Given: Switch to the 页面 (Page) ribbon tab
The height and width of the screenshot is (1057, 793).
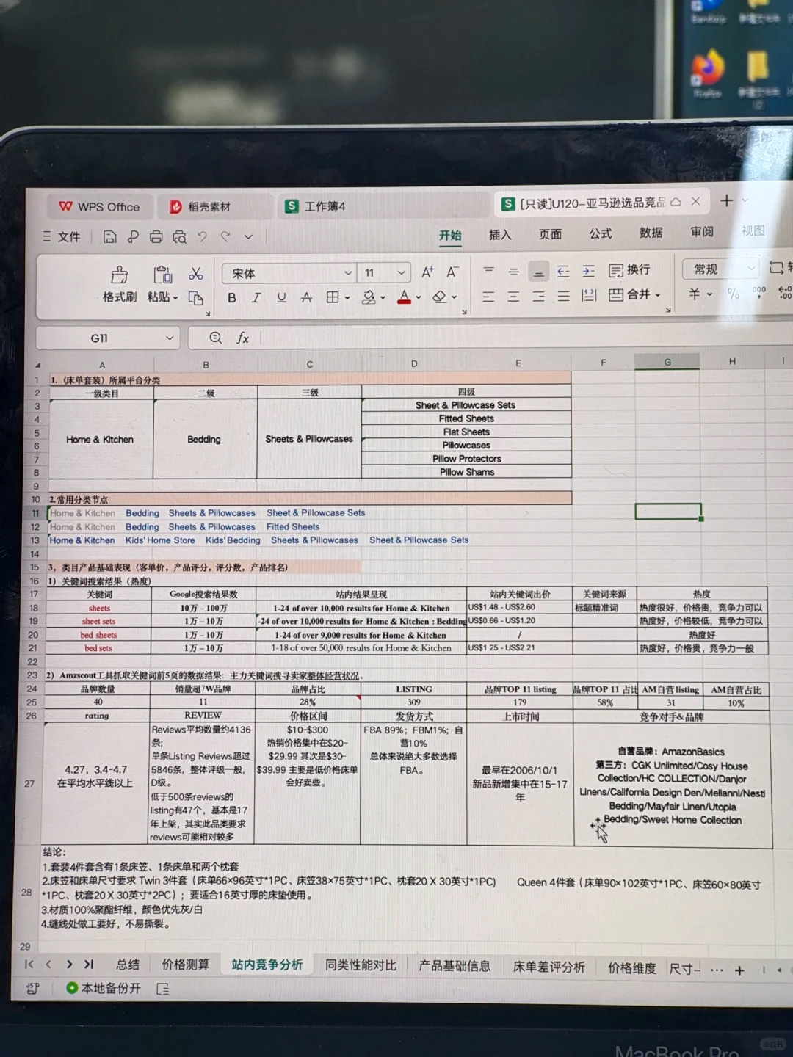Looking at the screenshot, I should (550, 234).
